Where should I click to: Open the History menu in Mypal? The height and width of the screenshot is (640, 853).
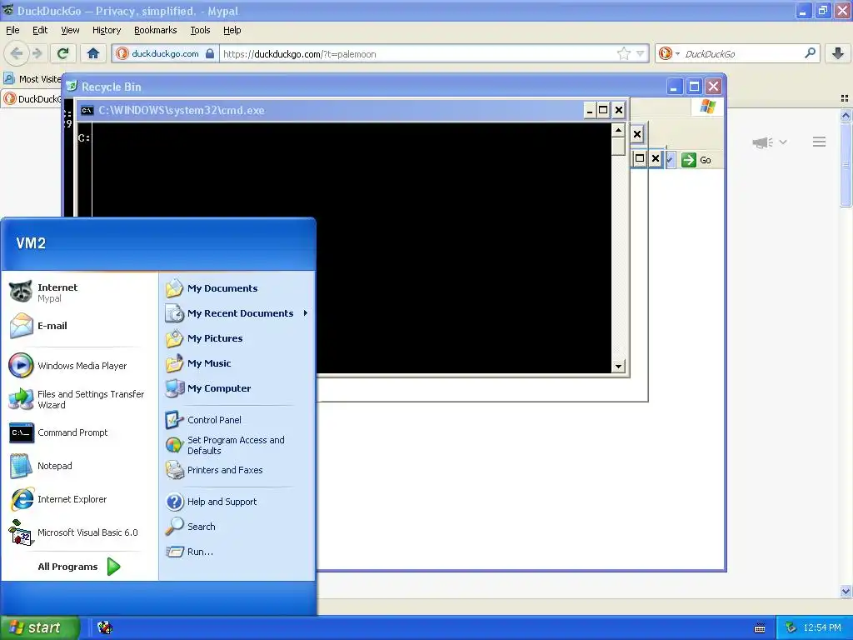coord(106,30)
